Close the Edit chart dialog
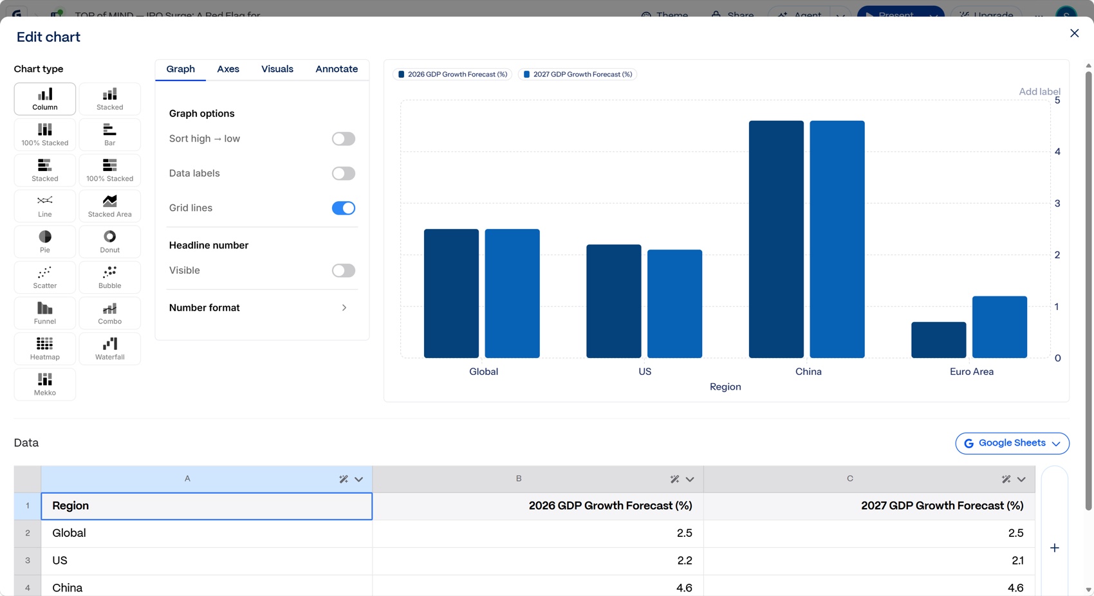Viewport: 1094px width, 596px height. (x=1074, y=33)
